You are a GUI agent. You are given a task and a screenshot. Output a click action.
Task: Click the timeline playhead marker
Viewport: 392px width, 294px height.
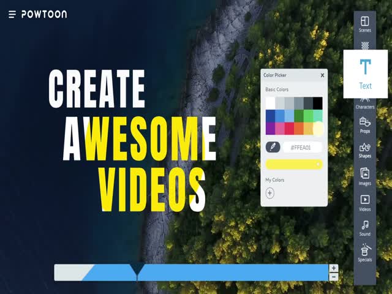[x=138, y=269]
